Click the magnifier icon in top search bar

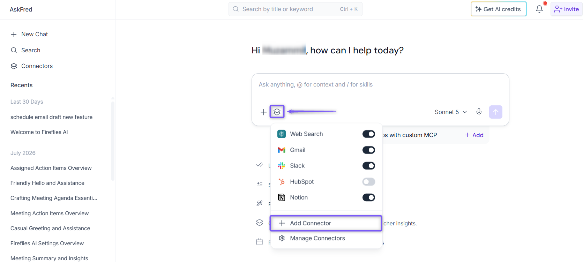click(x=236, y=9)
